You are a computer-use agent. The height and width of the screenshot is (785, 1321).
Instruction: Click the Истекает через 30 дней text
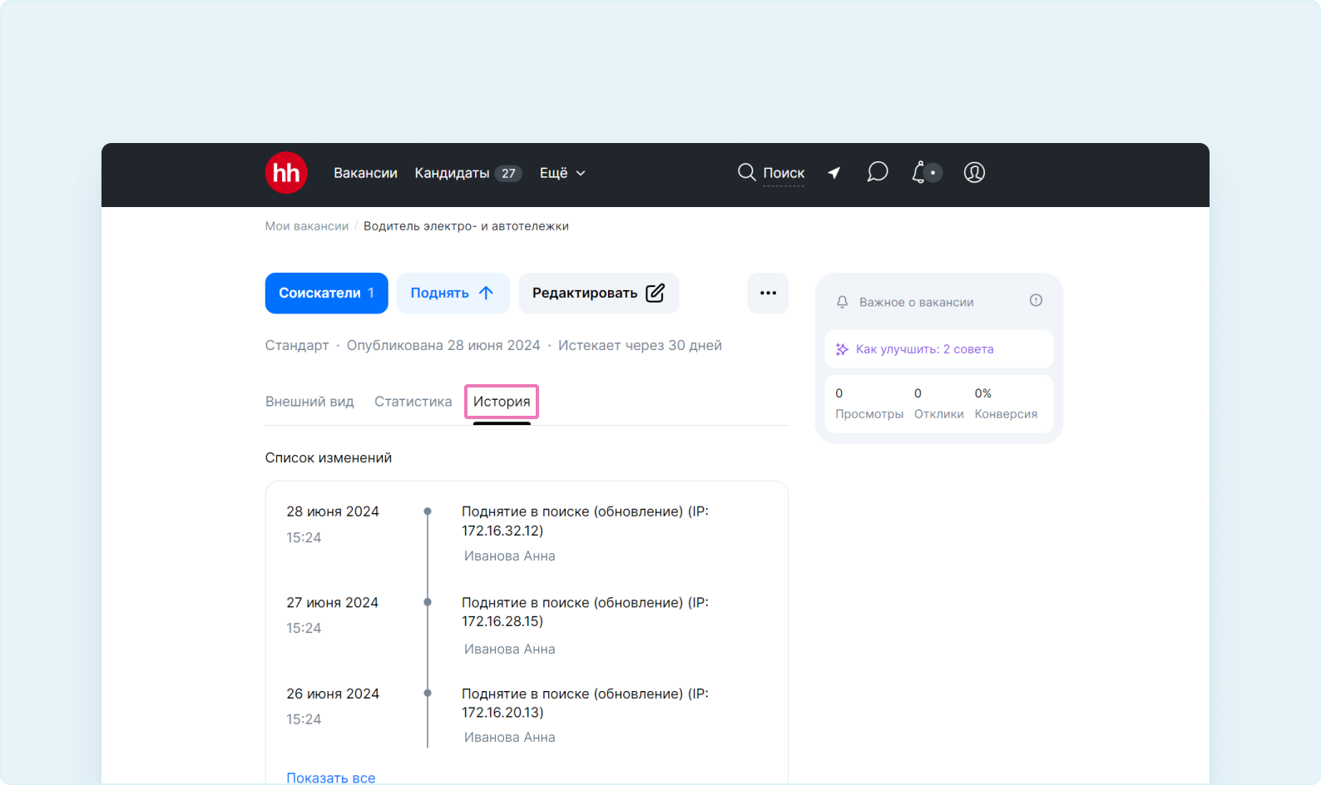tap(640, 345)
